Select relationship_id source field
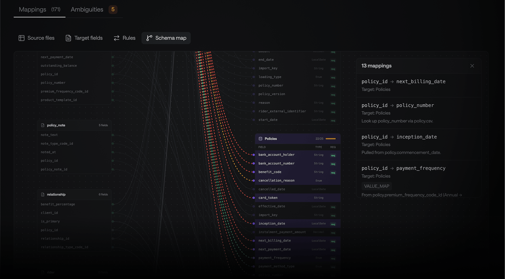 coord(74,239)
